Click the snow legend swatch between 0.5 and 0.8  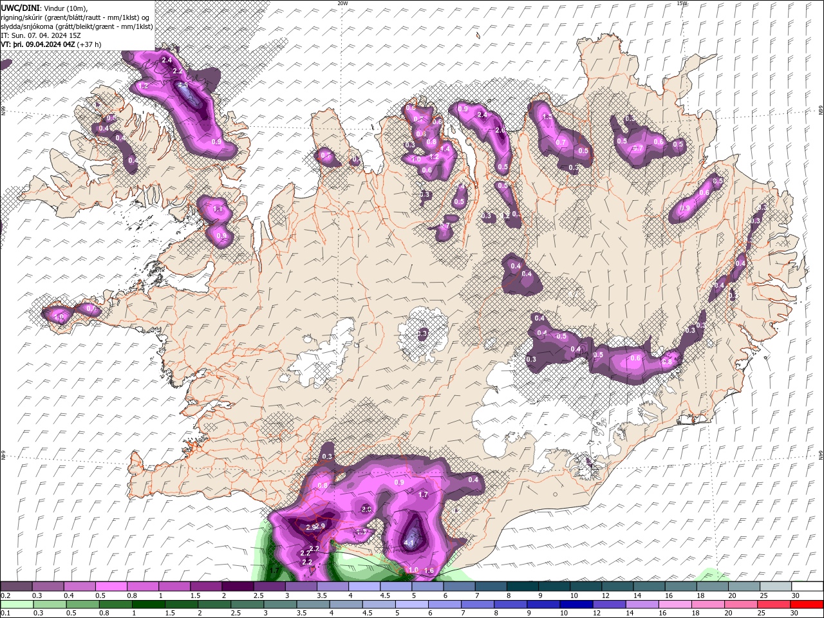tap(111, 586)
